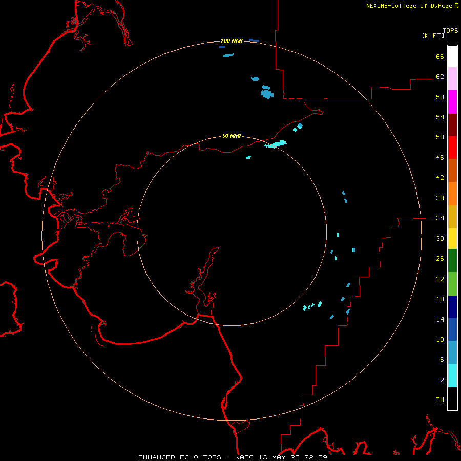461x461 pixels.
Task: Click the 10 scale value
Action: 440,340
